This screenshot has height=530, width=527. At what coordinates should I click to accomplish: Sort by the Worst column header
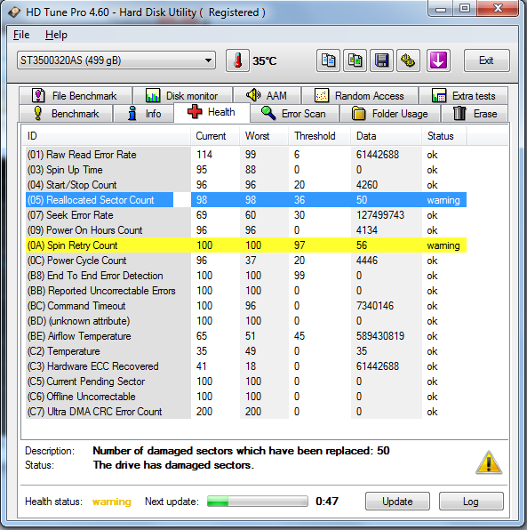[264, 136]
